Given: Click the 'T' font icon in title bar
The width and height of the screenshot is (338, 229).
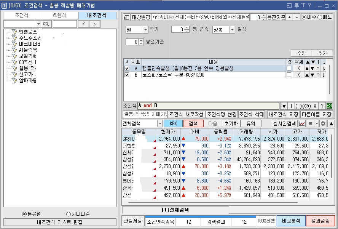Looking at the screenshot, I should [303, 5].
